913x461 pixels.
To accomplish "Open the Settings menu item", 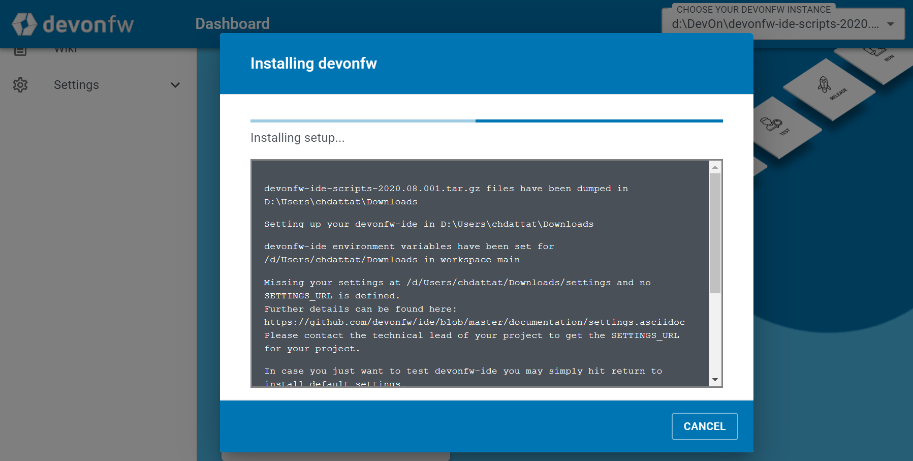I will click(76, 85).
